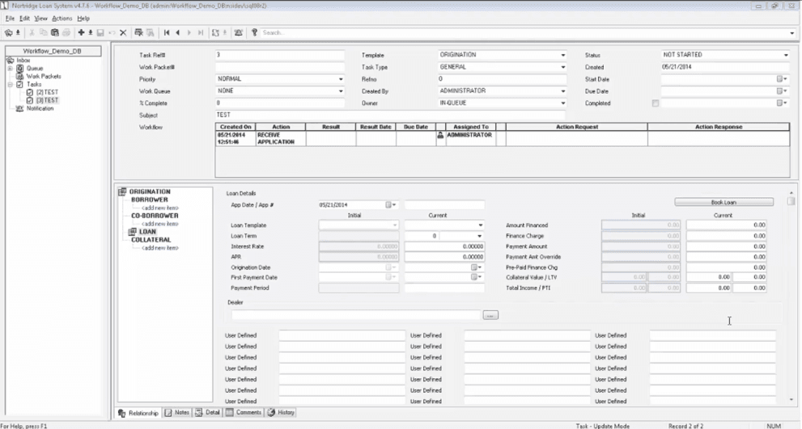Expand the Queue tree node
Image resolution: width=802 pixels, height=429 pixels.
[10, 69]
